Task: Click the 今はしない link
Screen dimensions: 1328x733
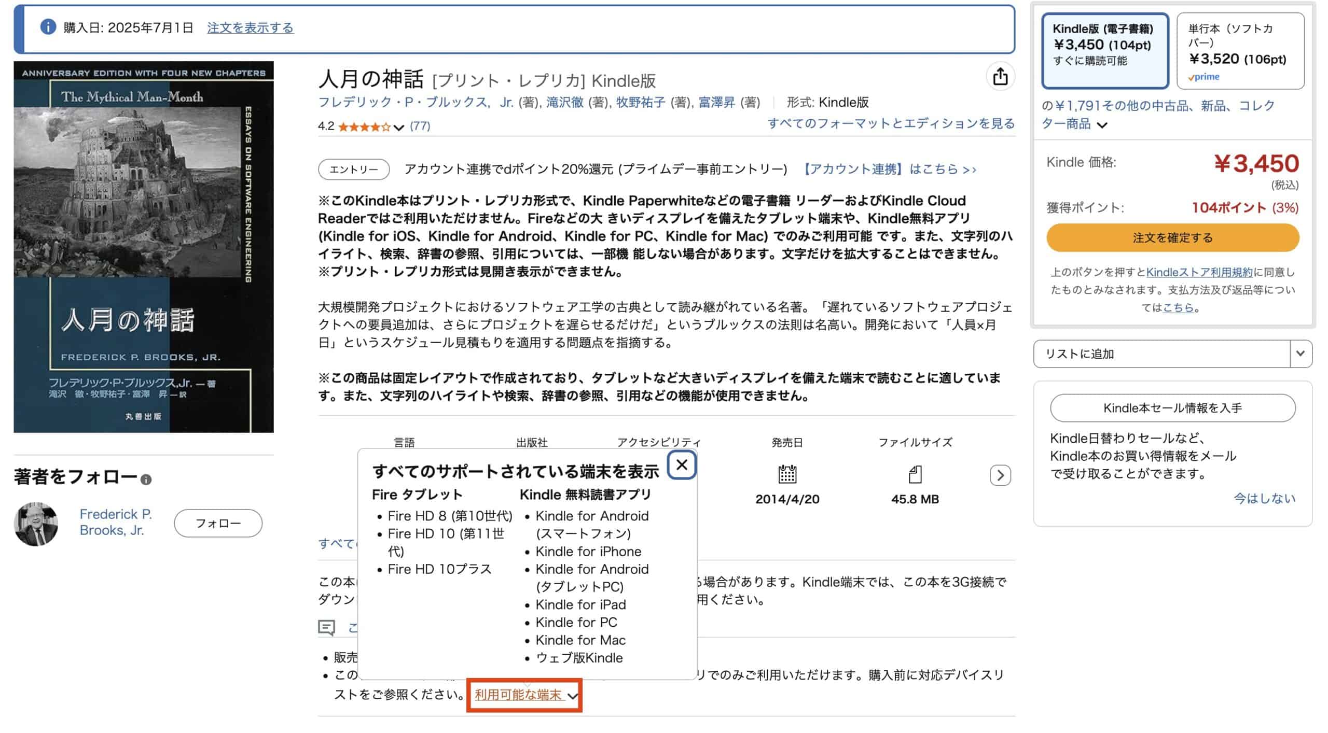Action: (x=1264, y=498)
